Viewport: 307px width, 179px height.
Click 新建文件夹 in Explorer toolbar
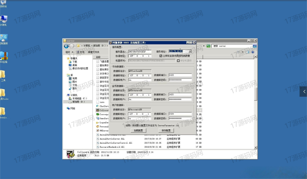(x=93, y=52)
